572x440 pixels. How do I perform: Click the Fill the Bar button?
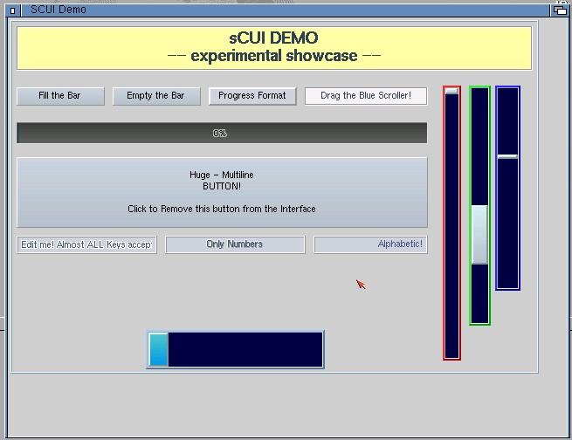click(x=60, y=96)
